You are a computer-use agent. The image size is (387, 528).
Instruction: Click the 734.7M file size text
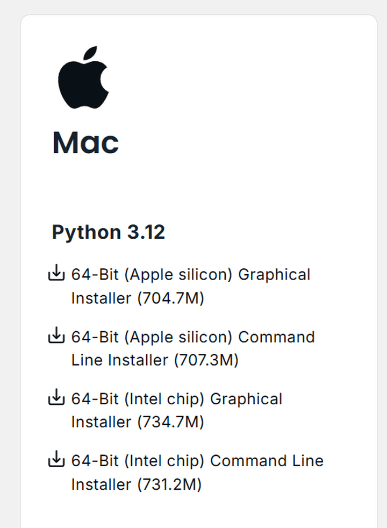[171, 422]
